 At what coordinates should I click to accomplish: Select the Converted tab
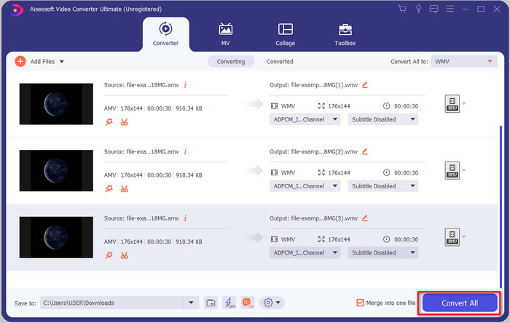[279, 61]
